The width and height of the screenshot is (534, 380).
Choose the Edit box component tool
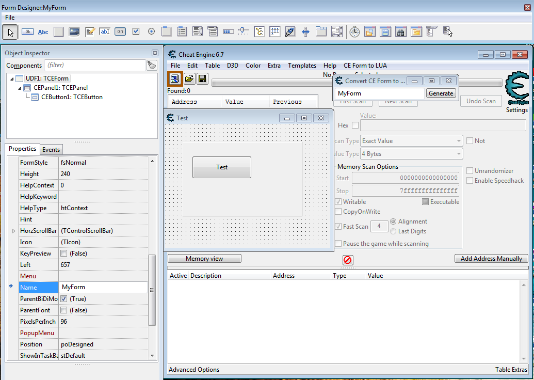pos(105,32)
